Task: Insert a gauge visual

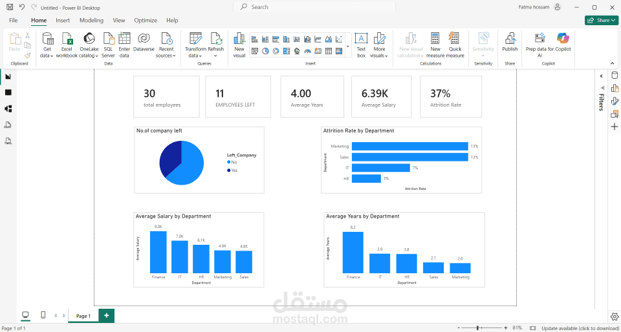Action: 307,50
